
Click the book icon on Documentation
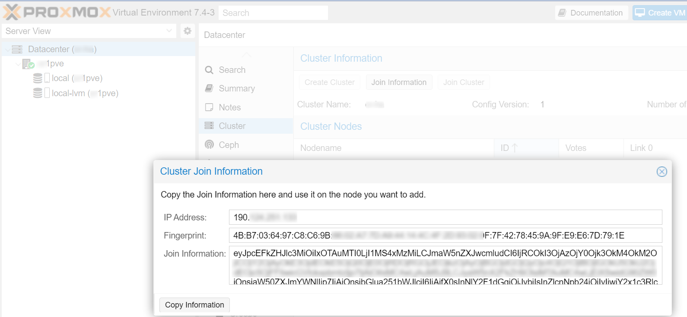coord(562,13)
